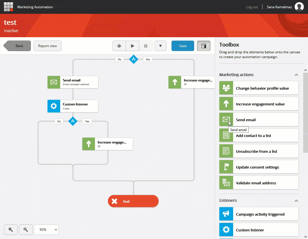Pick Add contact to a list icon

(x=226, y=135)
